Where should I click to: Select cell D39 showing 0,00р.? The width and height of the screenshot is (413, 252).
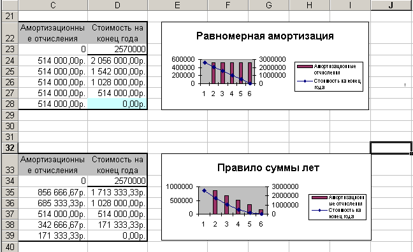click(x=117, y=235)
